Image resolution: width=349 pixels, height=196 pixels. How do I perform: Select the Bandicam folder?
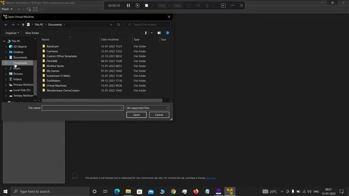tap(52, 46)
